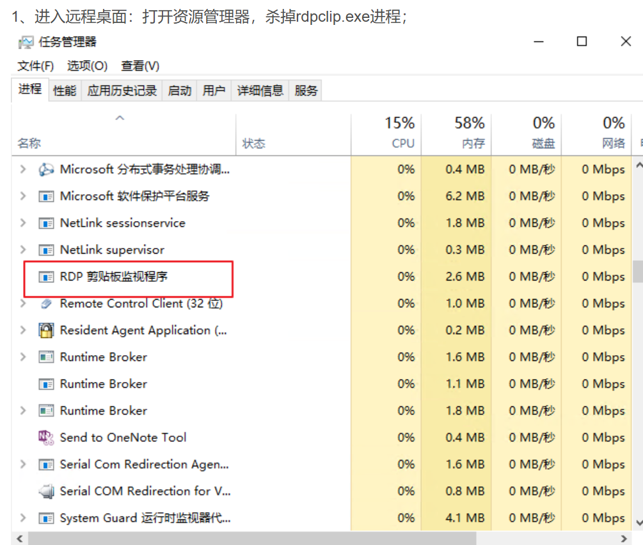Click the RDP 剪贴板监视程序 process icon

click(46, 276)
